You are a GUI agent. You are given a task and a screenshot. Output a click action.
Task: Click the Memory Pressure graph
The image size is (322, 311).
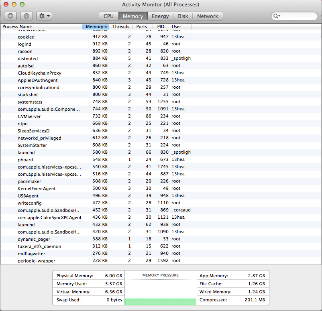(161, 292)
